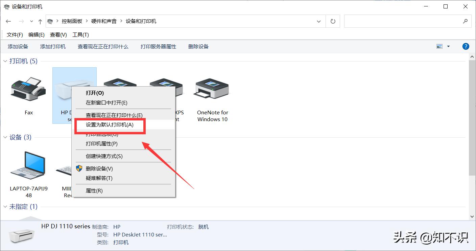
Task: Collapse the 未指定 (1) section
Action: pyautogui.click(x=5, y=206)
